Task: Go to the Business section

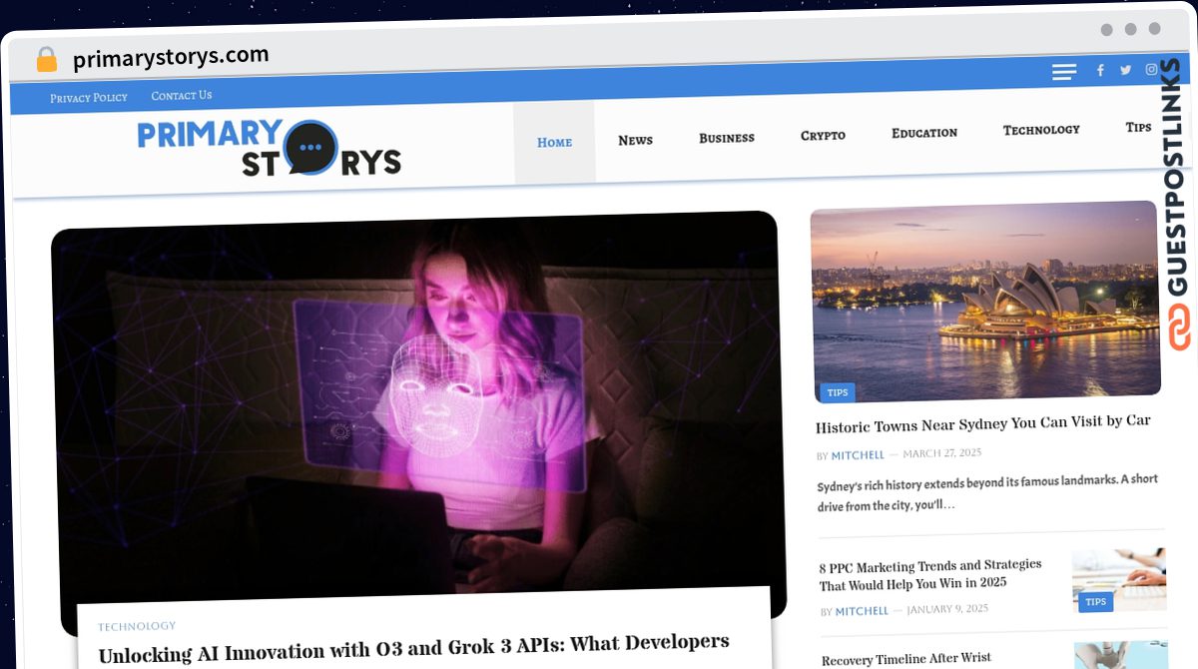Action: pos(726,138)
